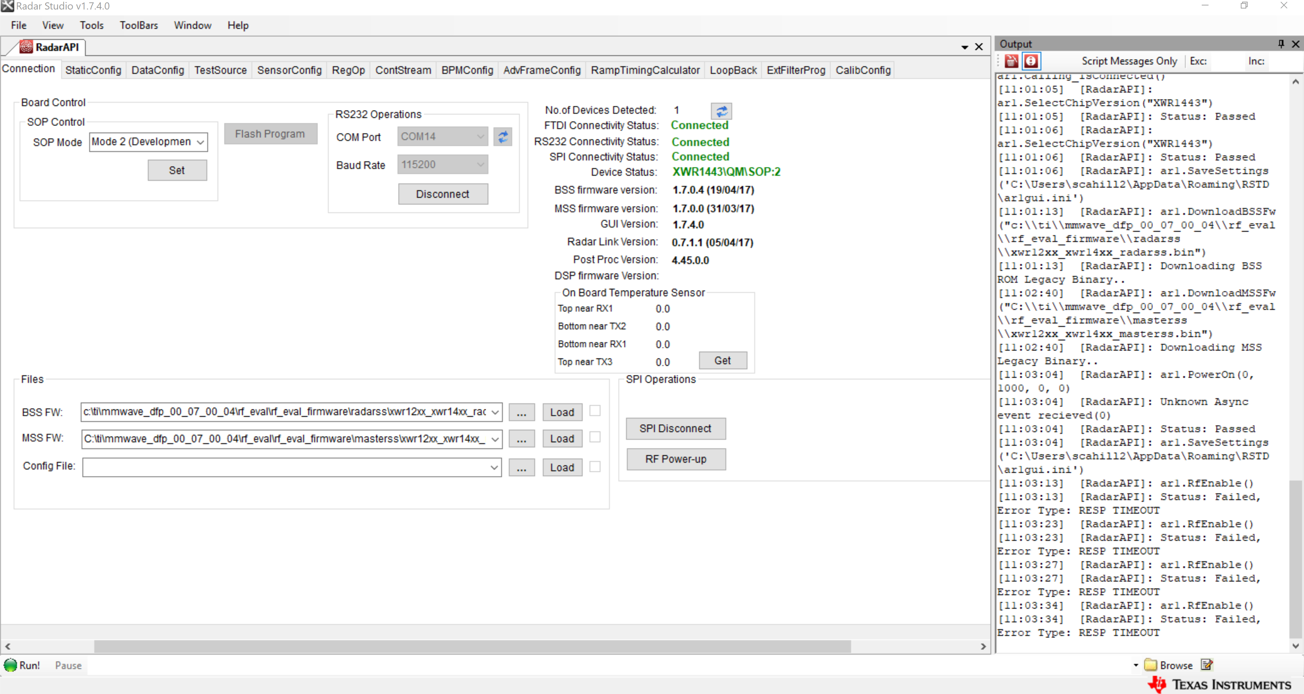Image resolution: width=1304 pixels, height=694 pixels.
Task: Browse for Config File with ellipsis button
Action: 522,468
